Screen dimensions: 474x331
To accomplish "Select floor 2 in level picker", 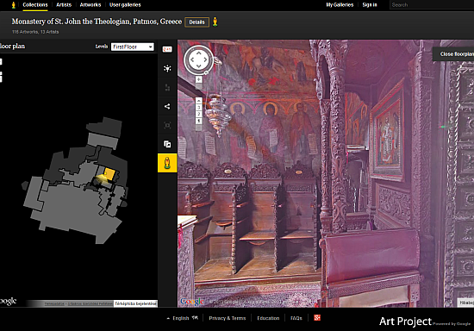I will point(198,114).
